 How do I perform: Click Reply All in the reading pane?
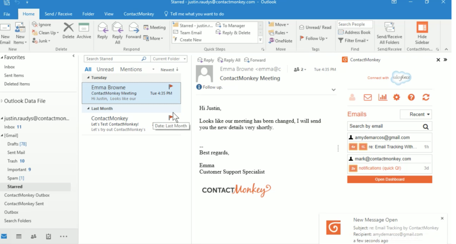point(229,60)
